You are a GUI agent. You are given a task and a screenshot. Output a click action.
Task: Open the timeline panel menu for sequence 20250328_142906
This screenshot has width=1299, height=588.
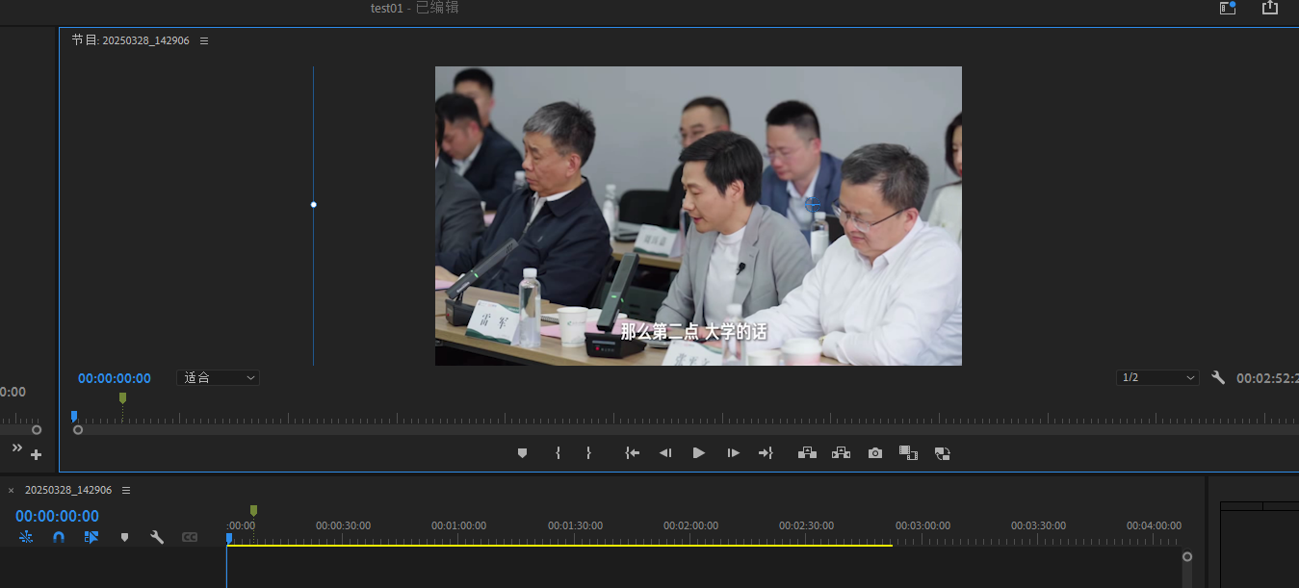coord(126,490)
